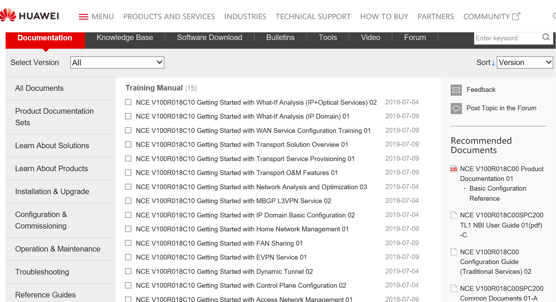Check the What-If Analysis (IP+Optical Services) 02 box

coord(128,102)
